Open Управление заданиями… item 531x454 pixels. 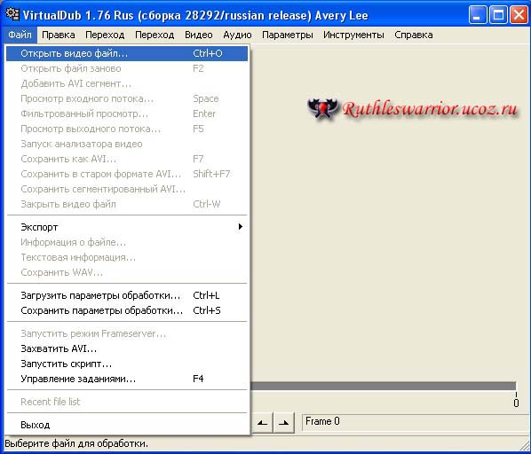pyautogui.click(x=127, y=379)
